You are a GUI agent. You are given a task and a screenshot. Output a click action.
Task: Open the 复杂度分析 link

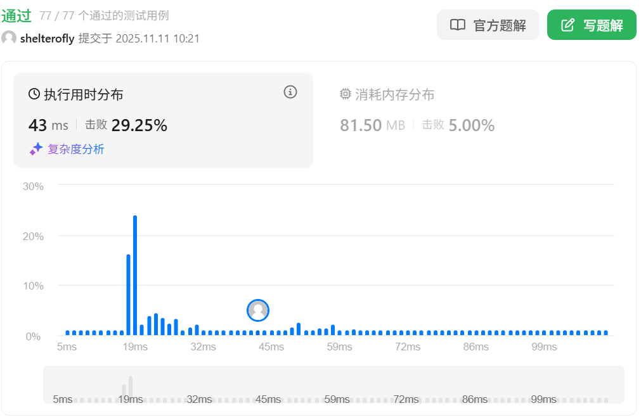tap(75, 150)
